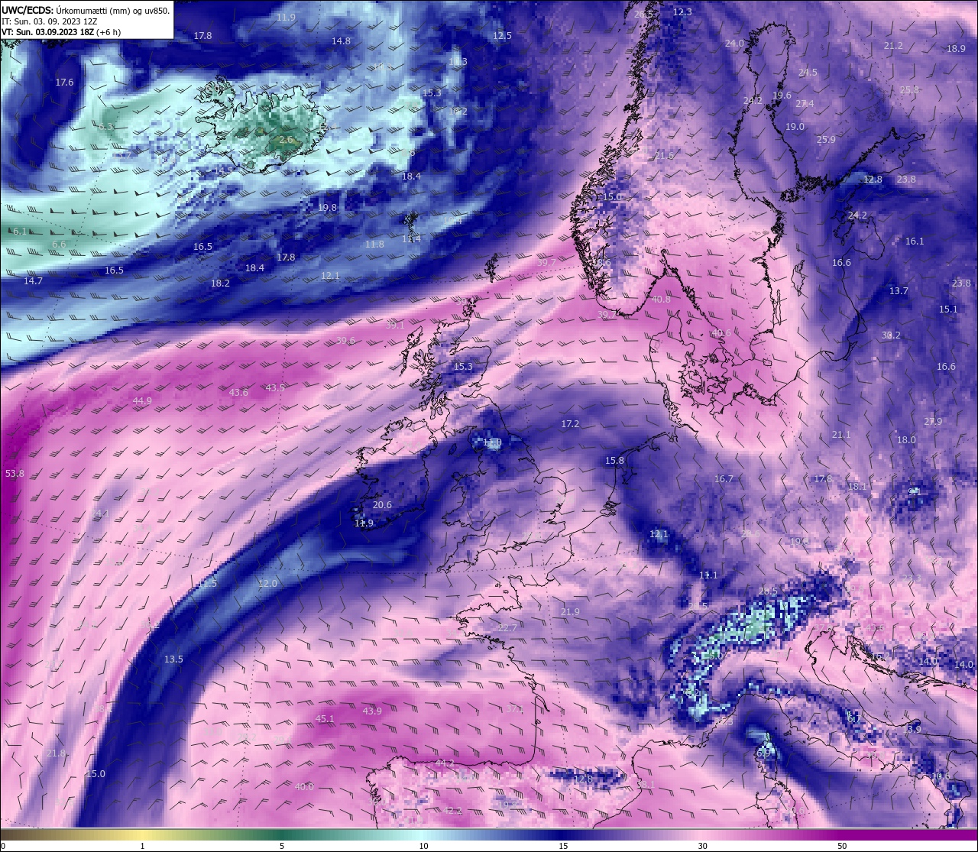Click the 18.9 value on the map
Viewport: 978px width, 852px height.
click(x=956, y=49)
